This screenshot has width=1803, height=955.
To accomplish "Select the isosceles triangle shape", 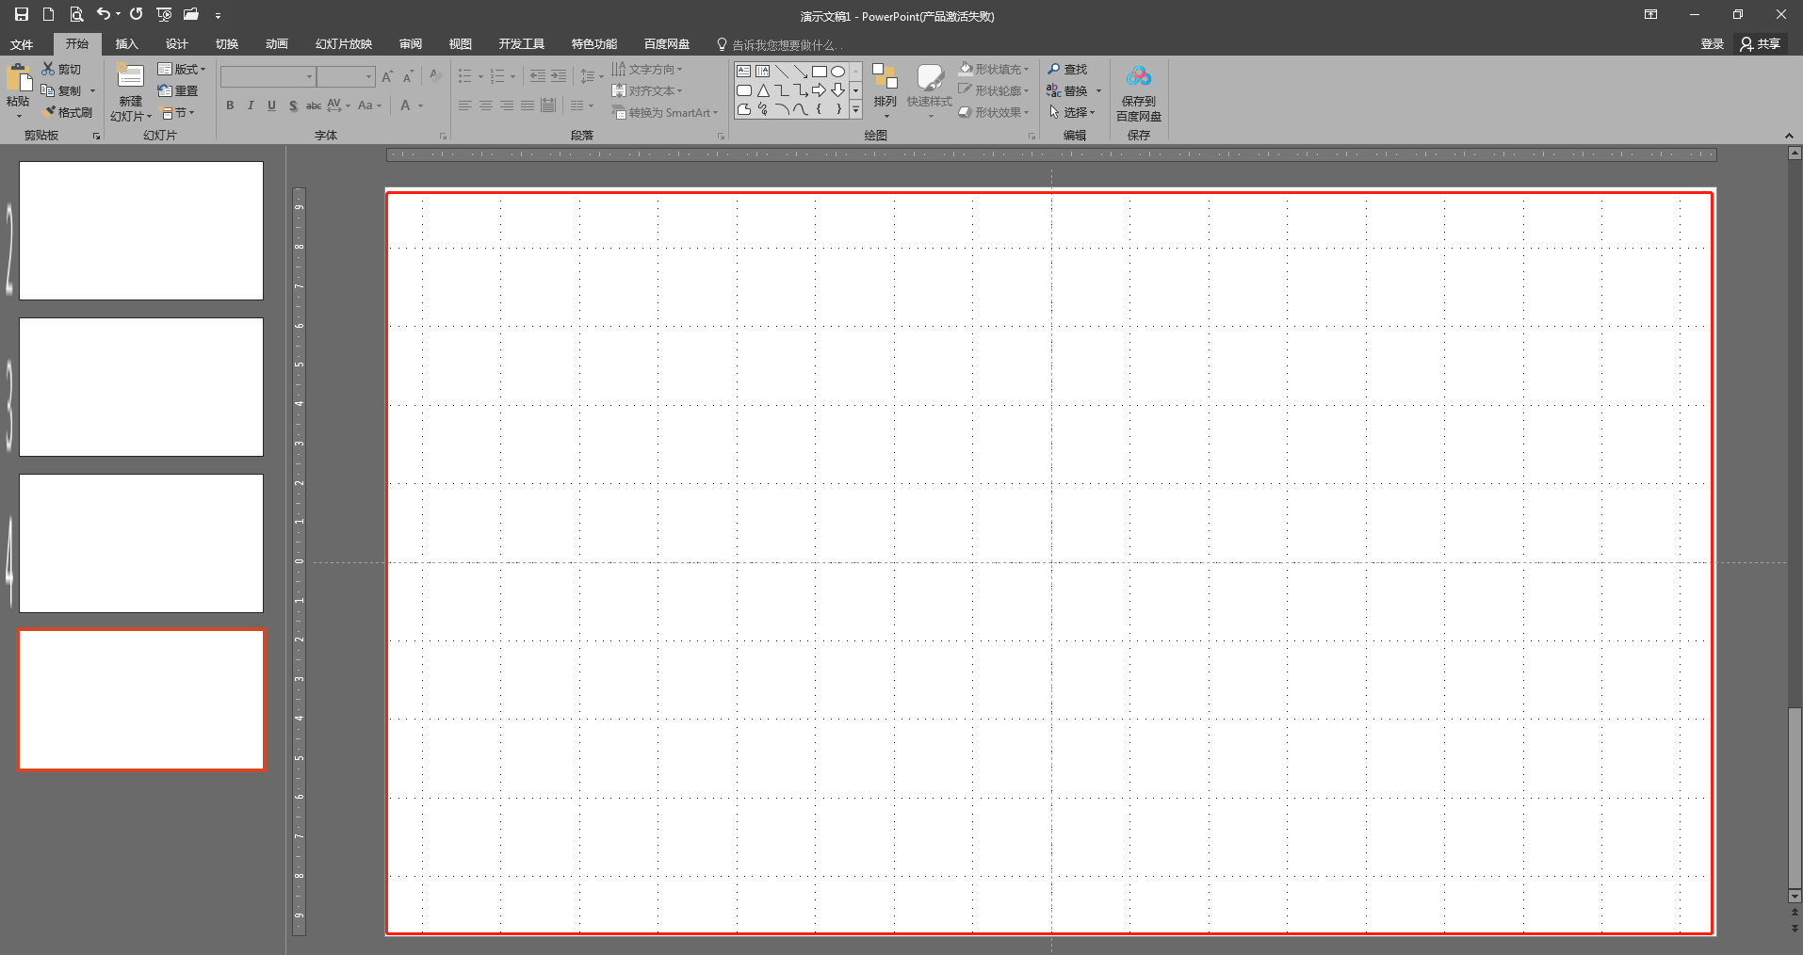I will 763,90.
